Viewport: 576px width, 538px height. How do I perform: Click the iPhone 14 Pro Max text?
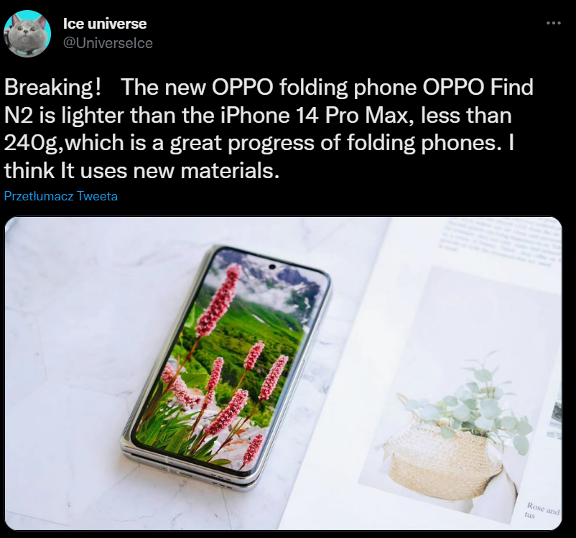tap(315, 116)
